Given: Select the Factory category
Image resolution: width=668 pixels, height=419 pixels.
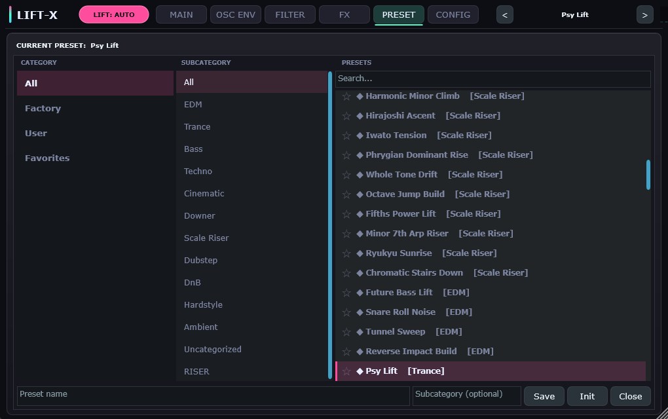Looking at the screenshot, I should [x=95, y=108].
